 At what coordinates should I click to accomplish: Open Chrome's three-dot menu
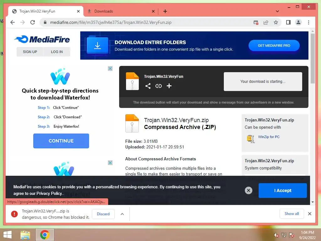tap(308, 22)
